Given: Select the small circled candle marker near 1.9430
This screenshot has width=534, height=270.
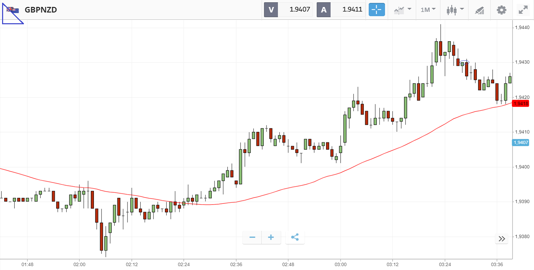Looking at the screenshot, I should 464,63.
